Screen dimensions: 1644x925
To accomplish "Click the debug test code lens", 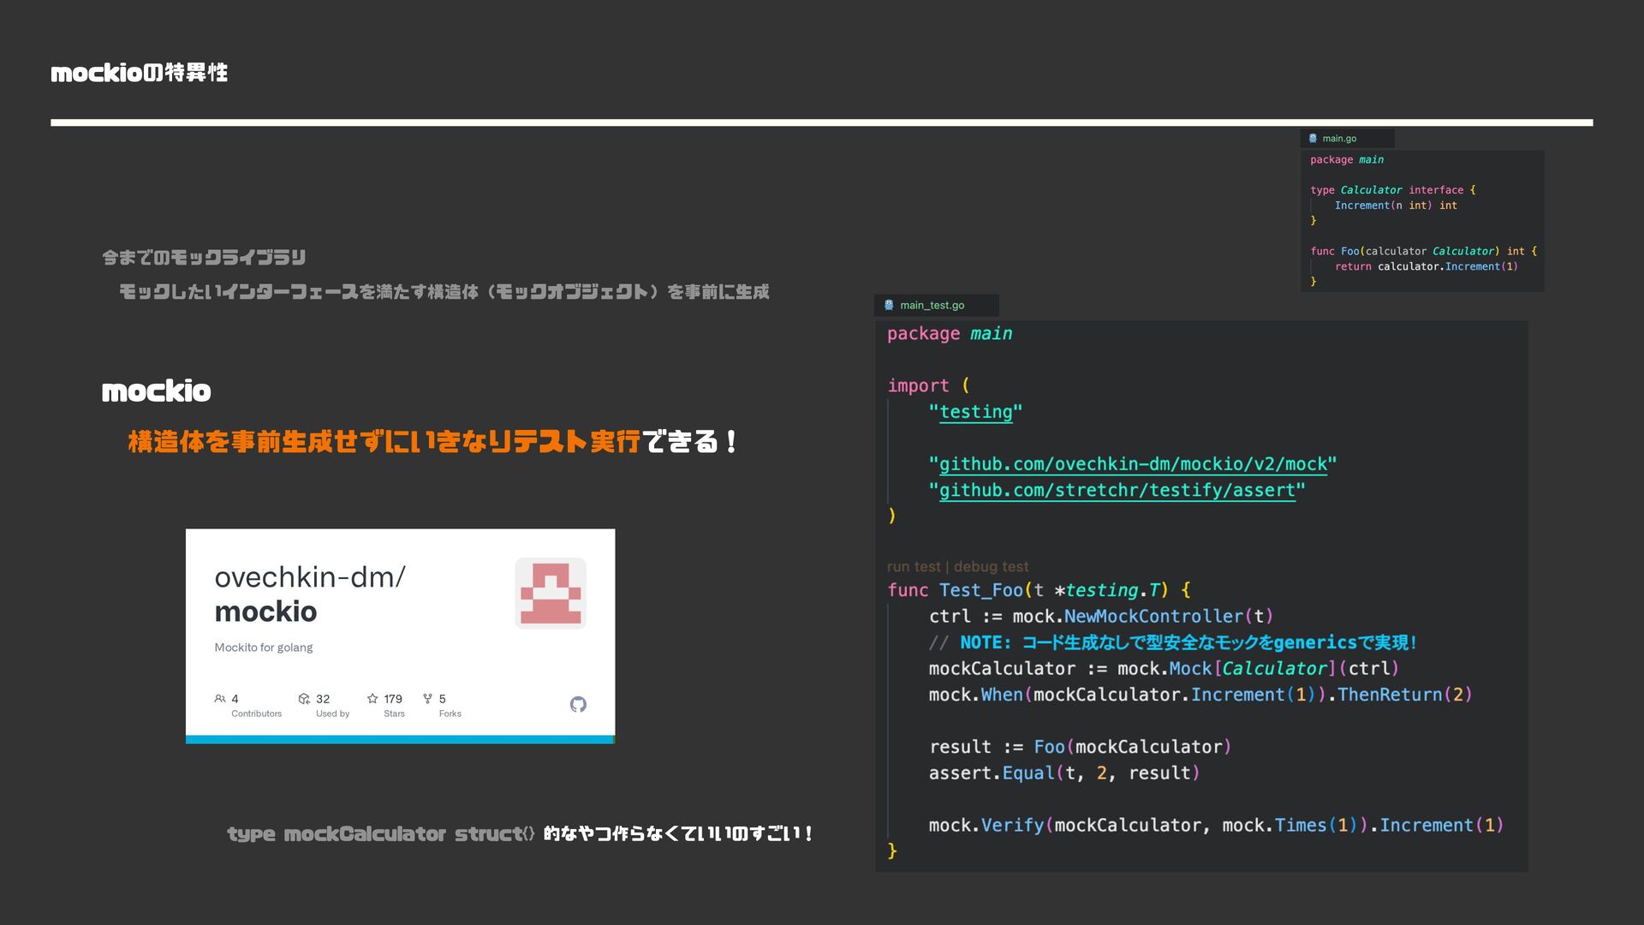I will point(991,566).
